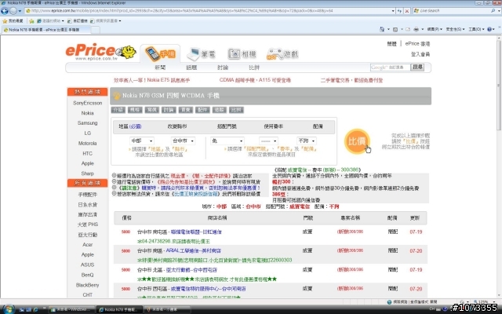Expand the IE Safety (安全性) menu

pyautogui.click(x=455, y=29)
